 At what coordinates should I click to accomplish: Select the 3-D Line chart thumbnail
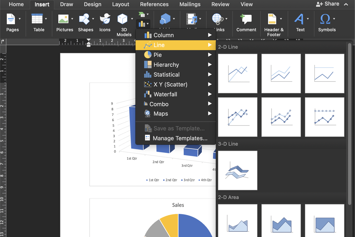point(238,170)
